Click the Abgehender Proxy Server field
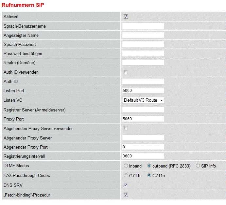Viewport: 226px width, 205px height. [143, 138]
